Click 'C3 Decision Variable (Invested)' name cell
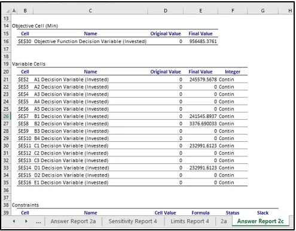Image resolution: width=296 pixels, height=231 pixels. (x=71, y=160)
